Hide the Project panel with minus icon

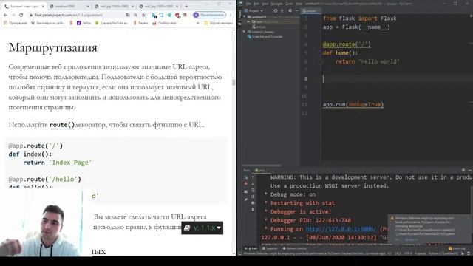(296, 11)
